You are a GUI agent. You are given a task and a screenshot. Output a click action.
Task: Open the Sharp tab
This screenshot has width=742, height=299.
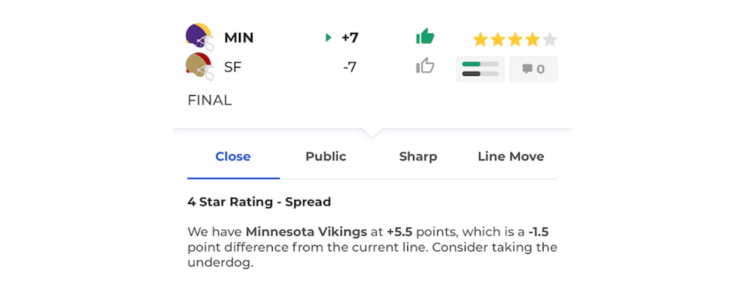(x=418, y=157)
